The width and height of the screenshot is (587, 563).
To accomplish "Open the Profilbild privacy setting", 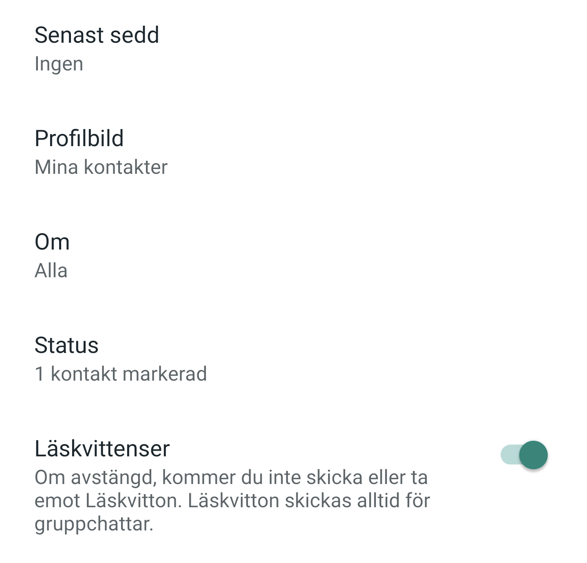I will [x=293, y=152].
